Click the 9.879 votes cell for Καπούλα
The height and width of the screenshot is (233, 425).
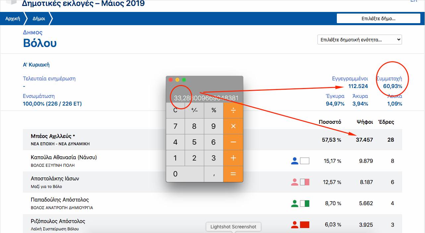[x=366, y=161]
